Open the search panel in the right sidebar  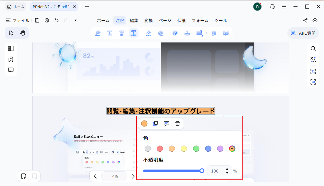[313, 48]
